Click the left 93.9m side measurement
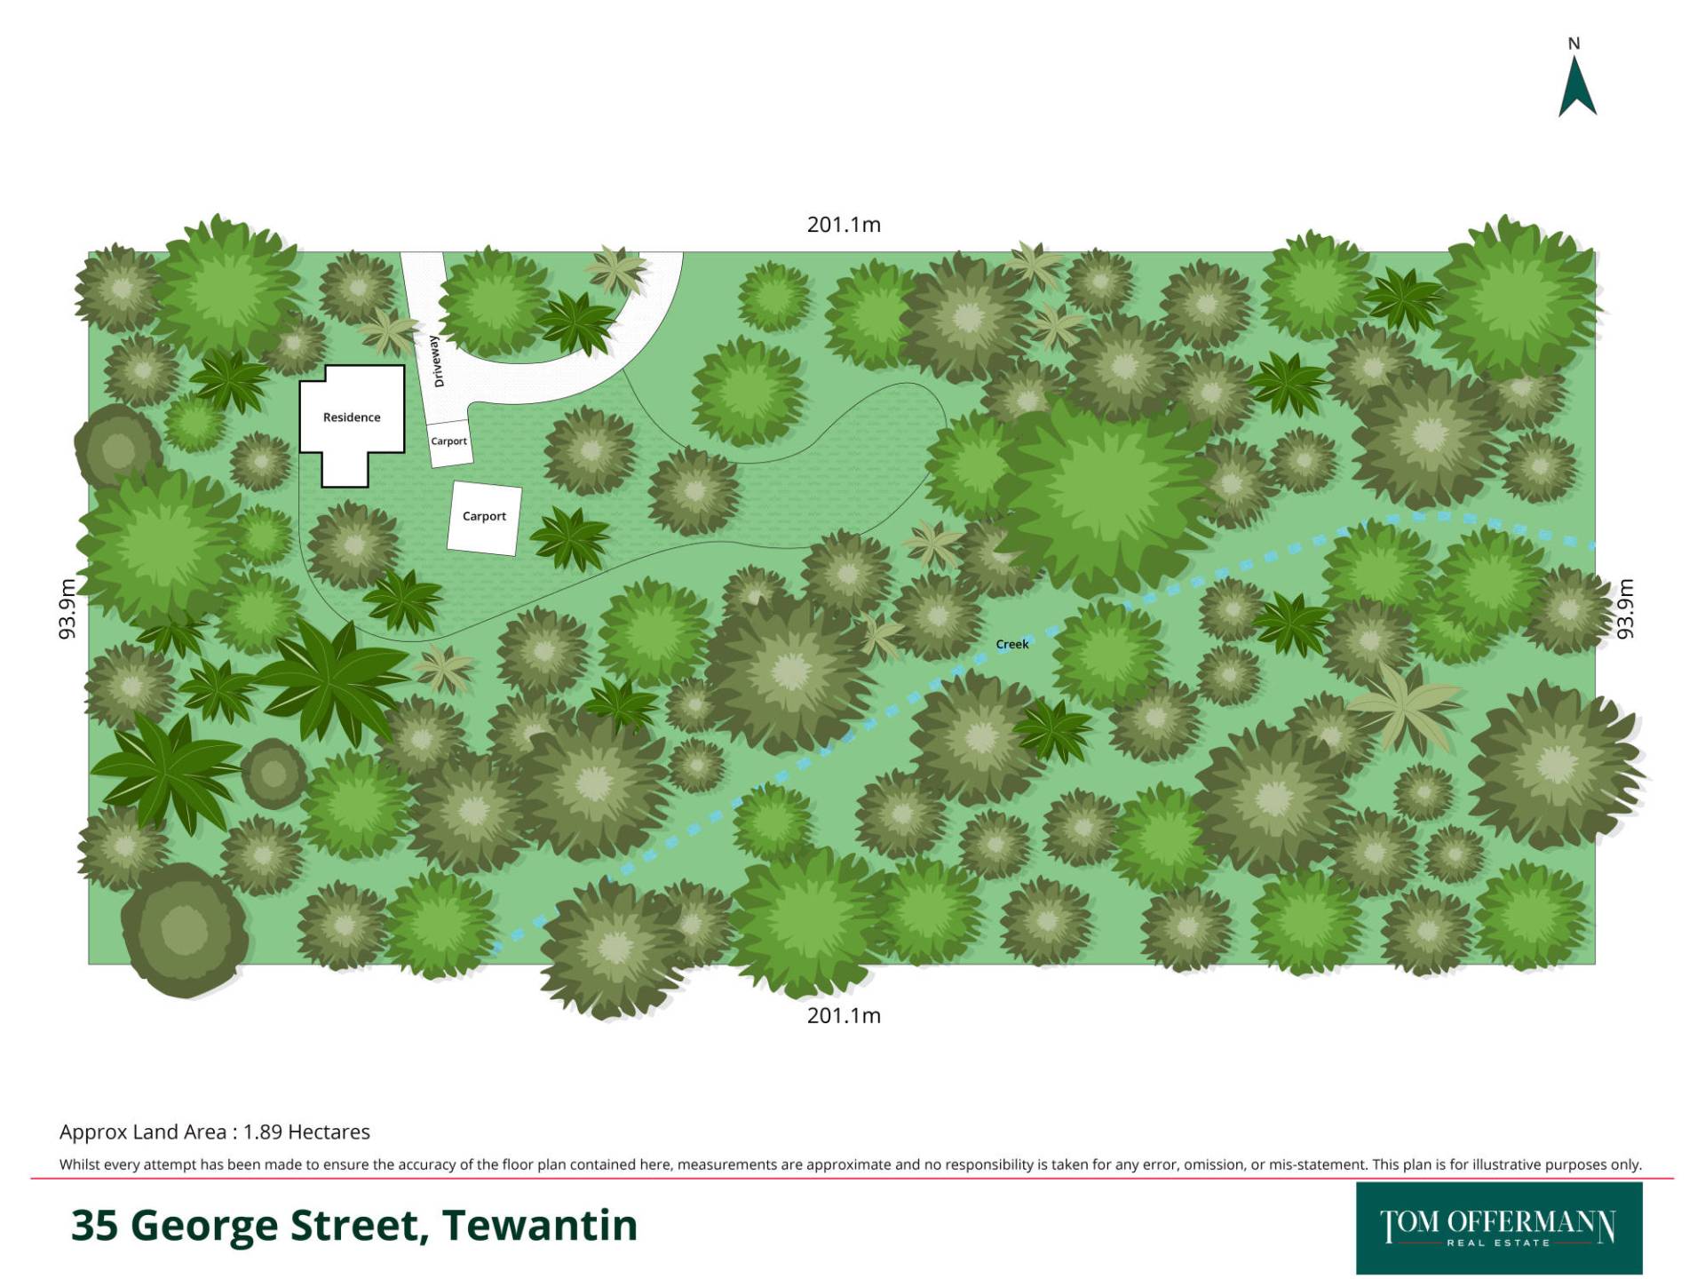This screenshot has width=1705, height=1279. [67, 609]
